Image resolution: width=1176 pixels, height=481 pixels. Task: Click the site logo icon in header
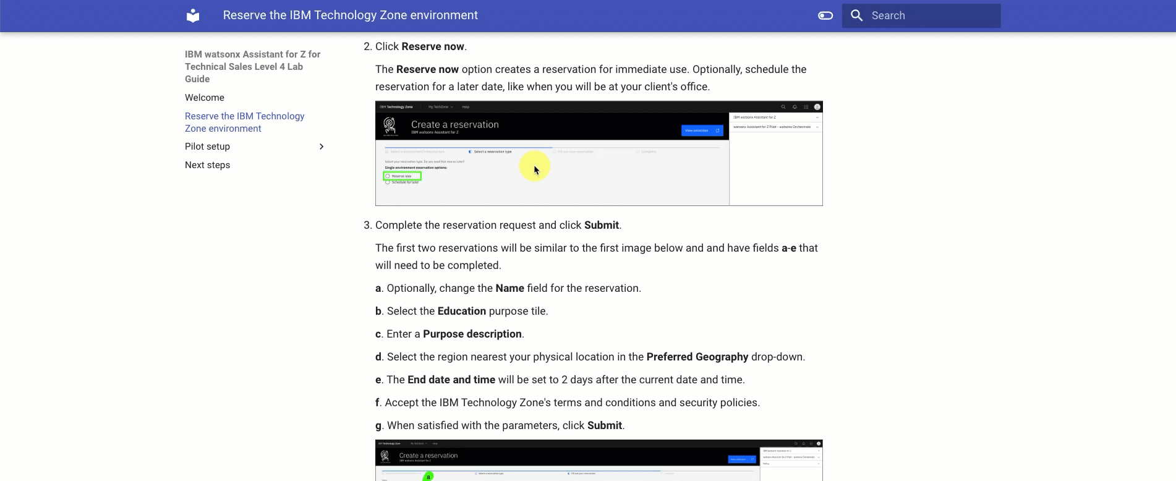click(193, 15)
